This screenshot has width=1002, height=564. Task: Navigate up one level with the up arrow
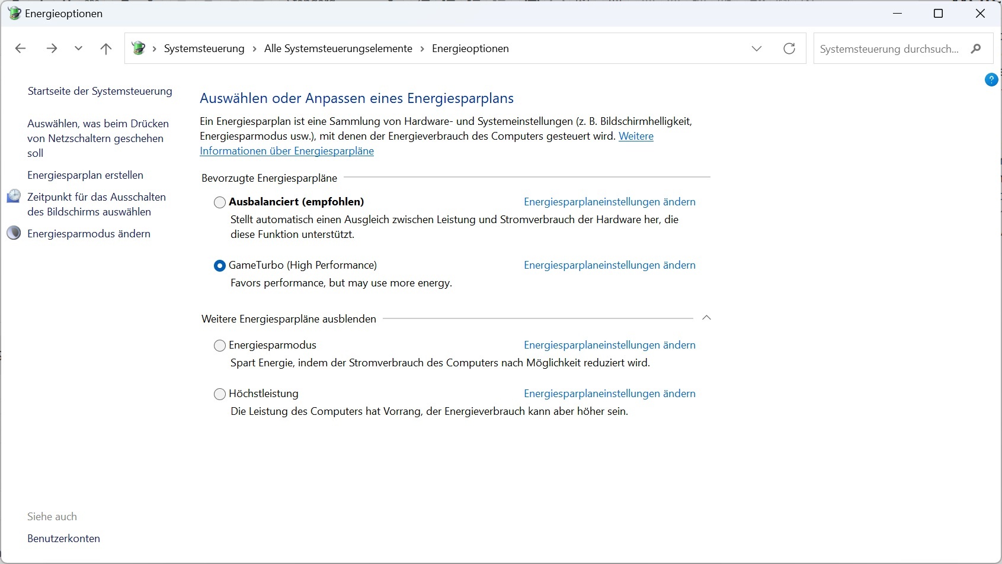pyautogui.click(x=105, y=49)
